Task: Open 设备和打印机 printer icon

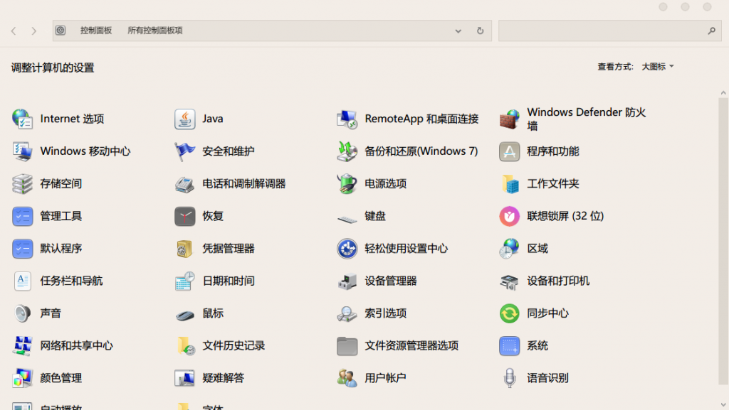Action: point(509,281)
